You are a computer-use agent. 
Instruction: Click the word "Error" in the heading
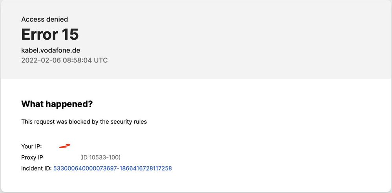point(38,35)
